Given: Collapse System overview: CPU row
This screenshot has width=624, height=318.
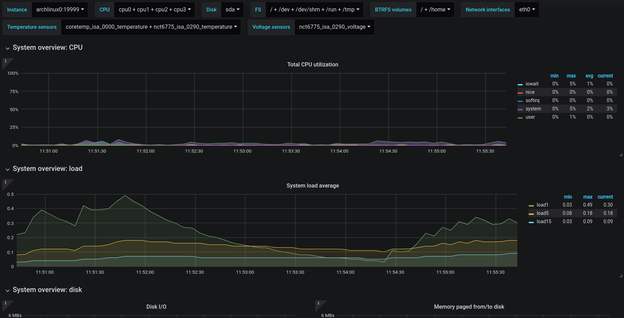Looking at the screenshot, I should (x=44, y=47).
